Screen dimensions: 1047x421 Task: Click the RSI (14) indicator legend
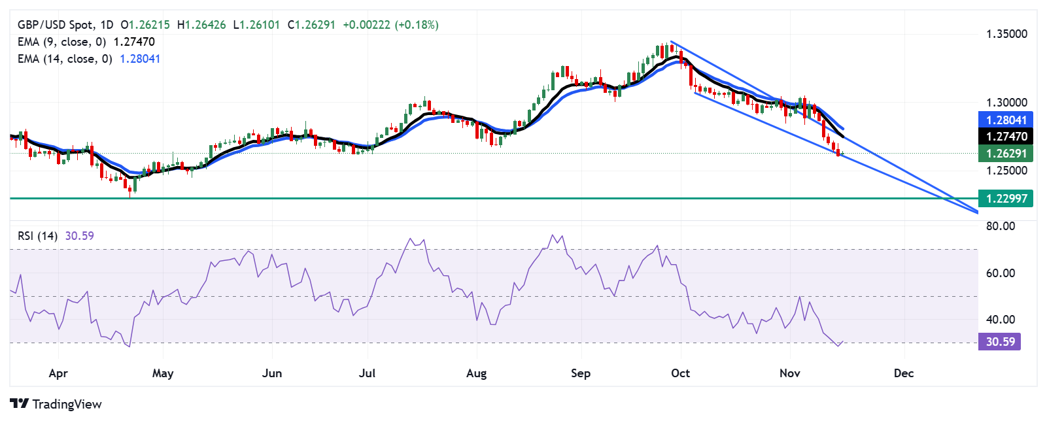click(37, 236)
